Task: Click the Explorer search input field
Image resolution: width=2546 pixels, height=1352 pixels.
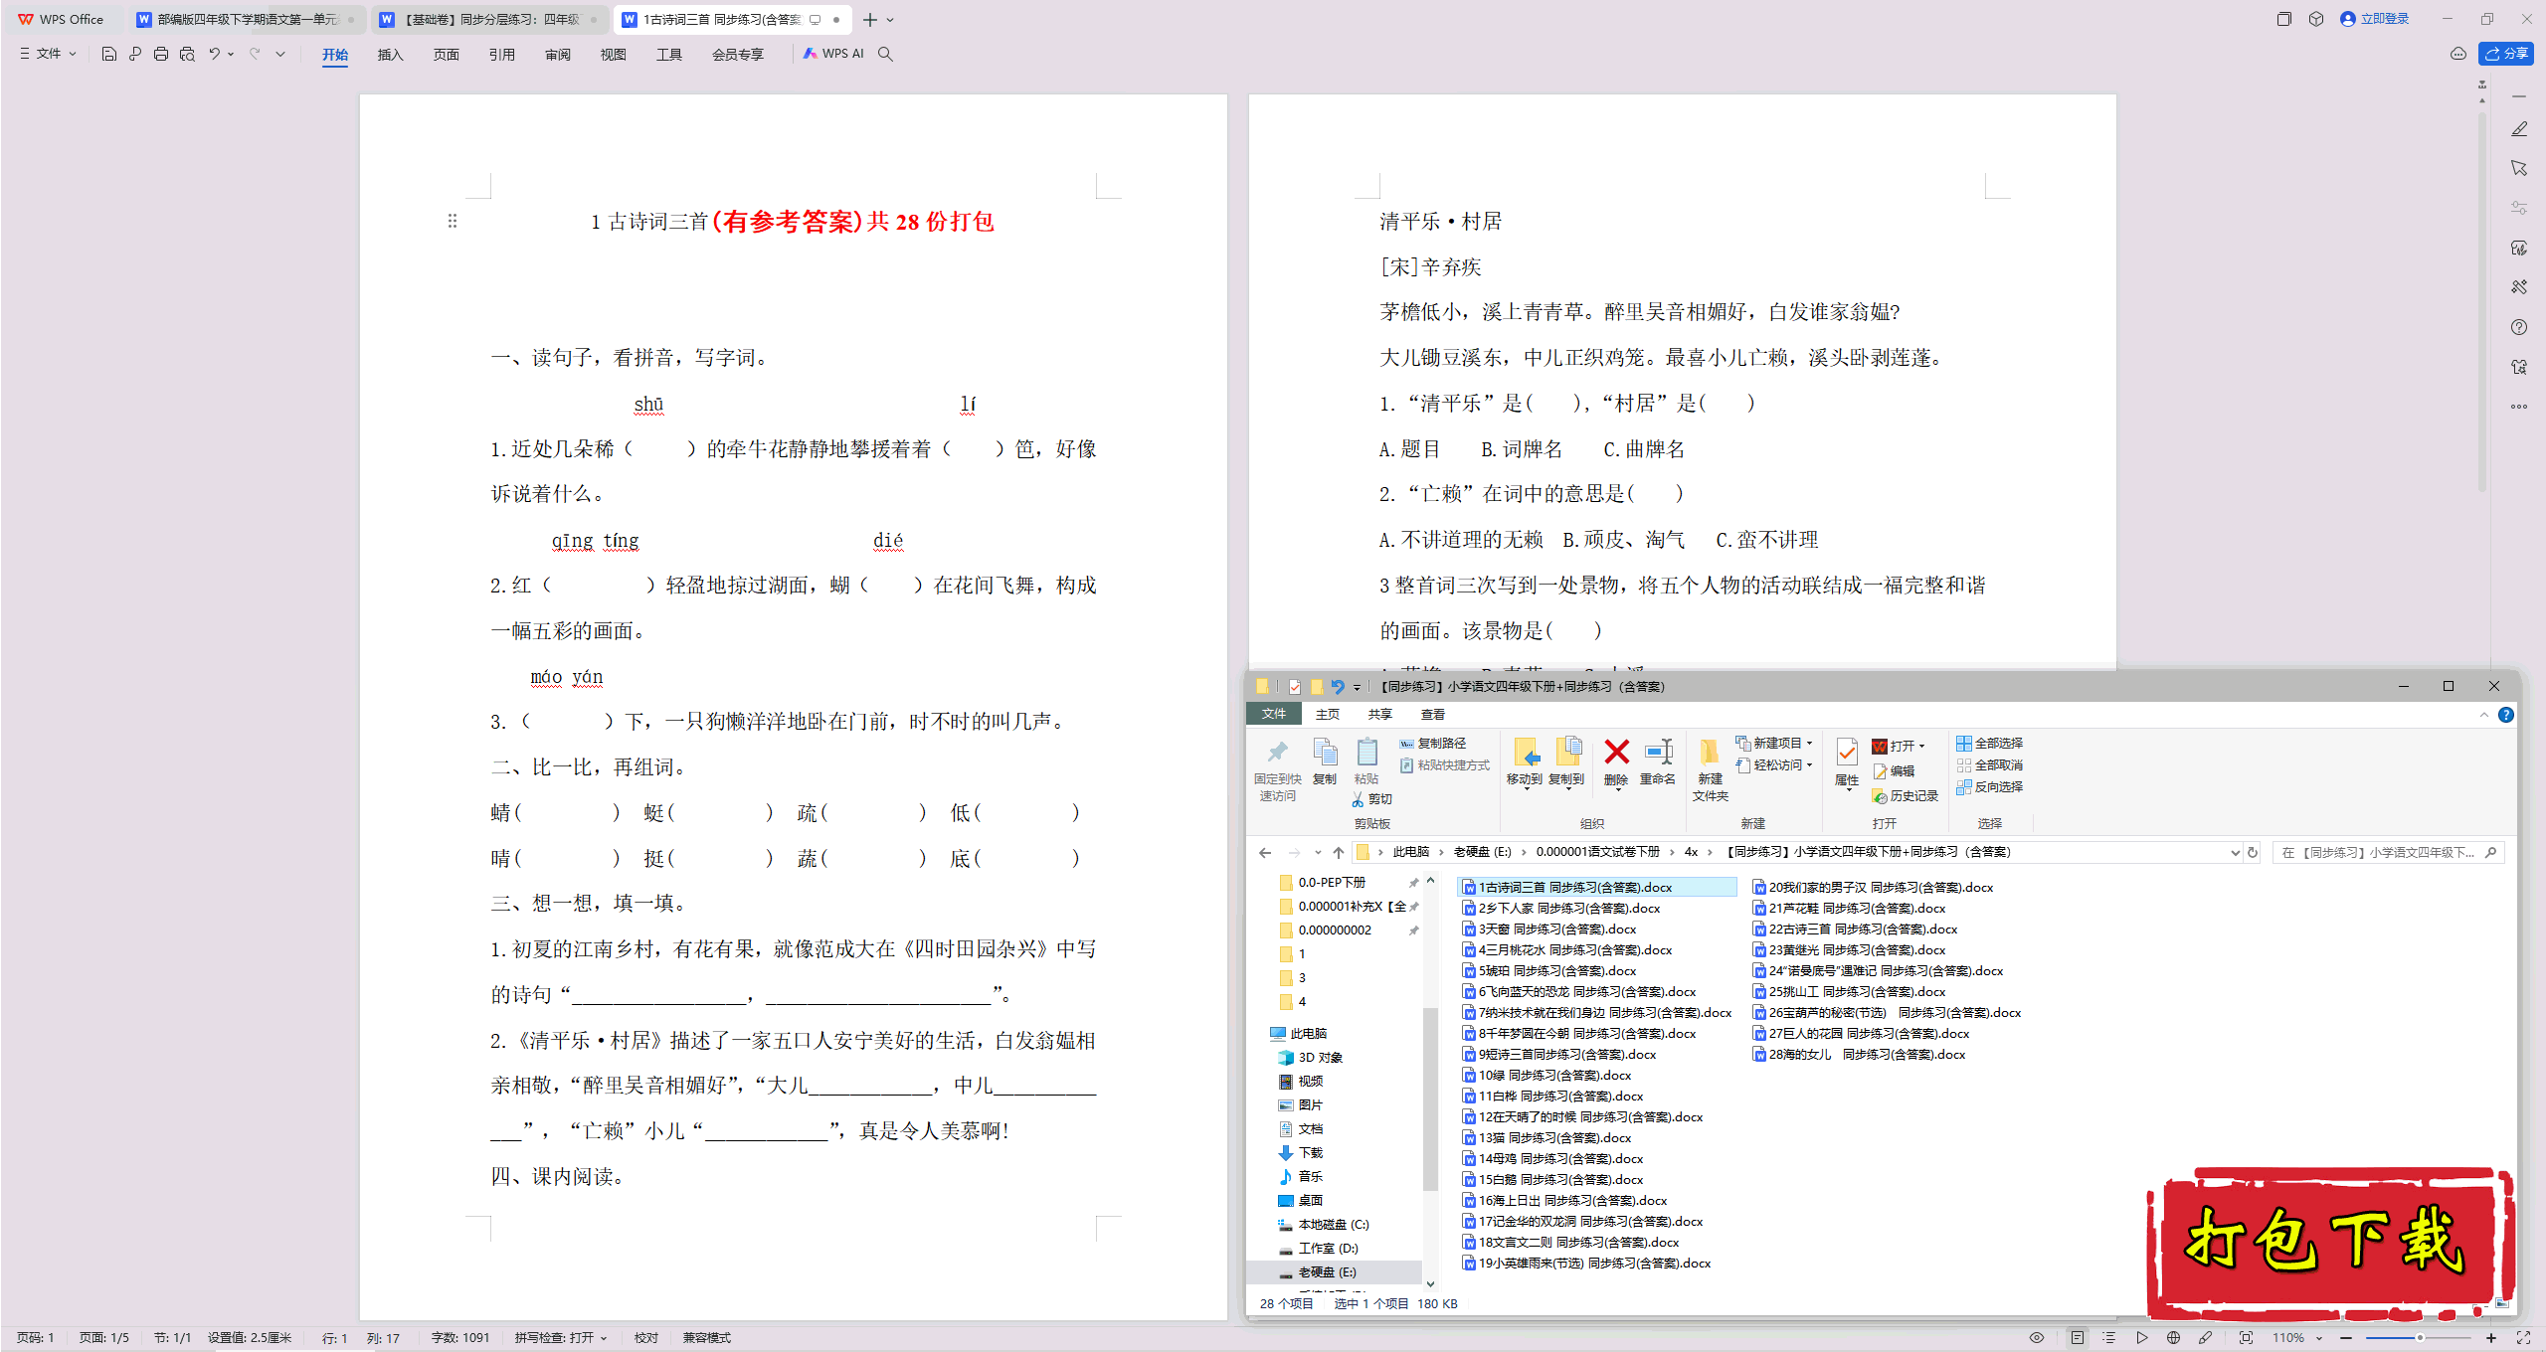Action: (x=2388, y=852)
